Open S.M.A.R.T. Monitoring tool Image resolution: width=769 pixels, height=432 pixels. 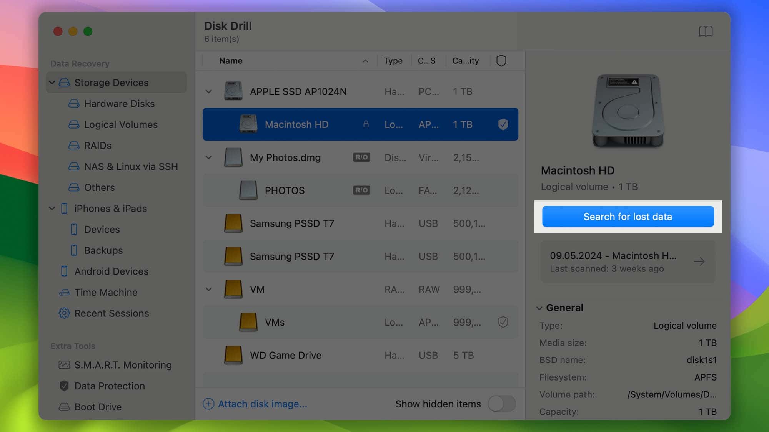point(122,365)
